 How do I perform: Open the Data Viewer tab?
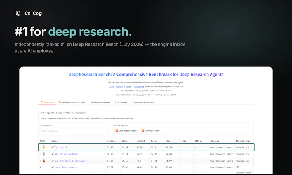[121, 102]
